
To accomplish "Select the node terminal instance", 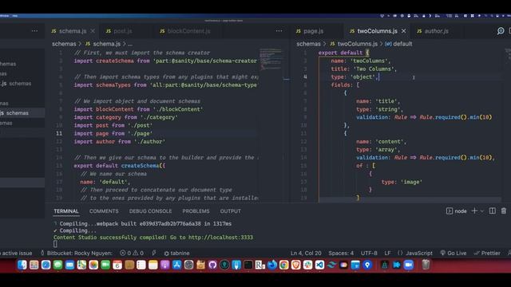I will click(456, 211).
